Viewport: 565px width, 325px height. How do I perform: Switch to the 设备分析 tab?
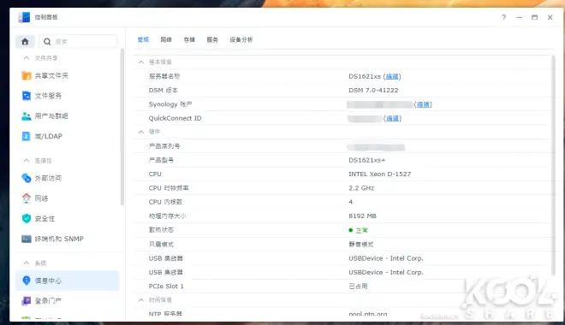point(241,39)
